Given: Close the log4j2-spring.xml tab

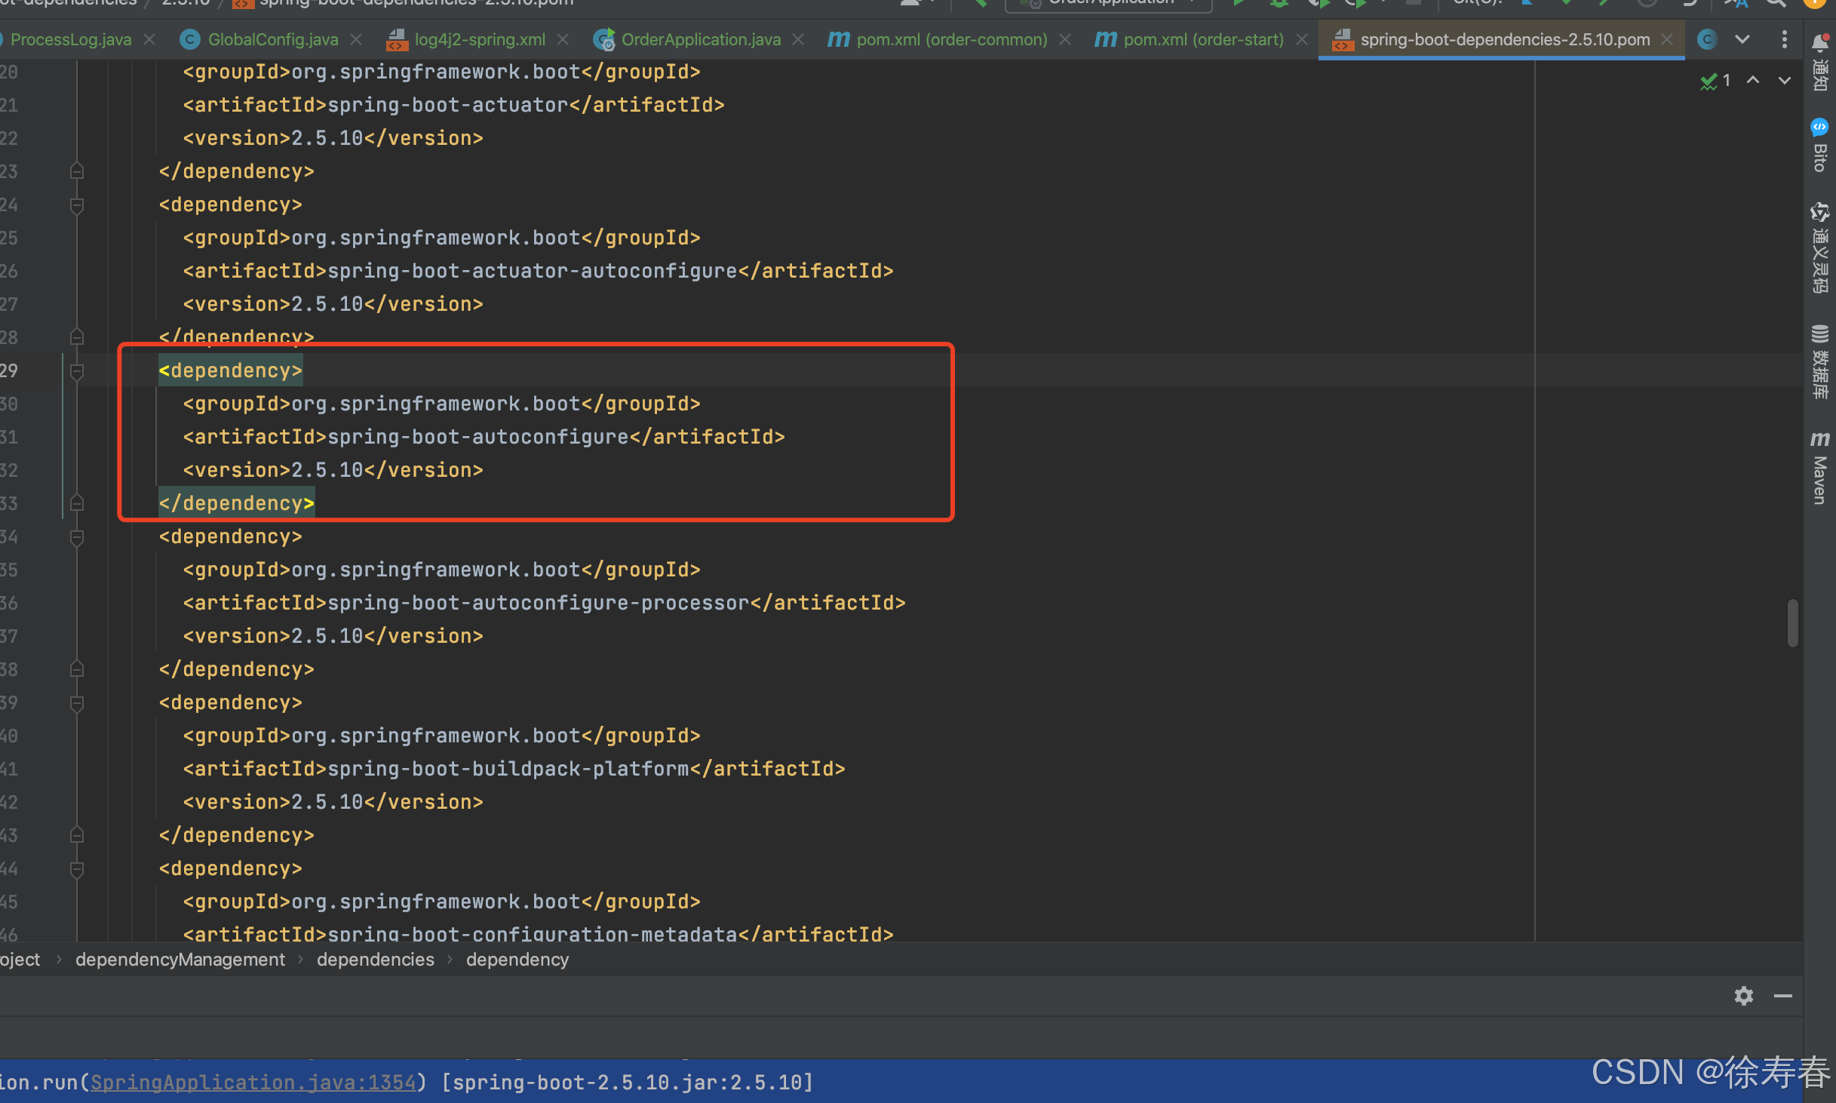Looking at the screenshot, I should pyautogui.click(x=563, y=39).
